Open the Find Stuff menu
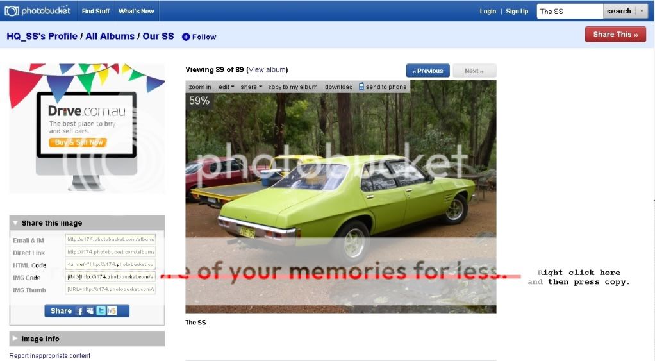This screenshot has height=361, width=655. [95, 12]
